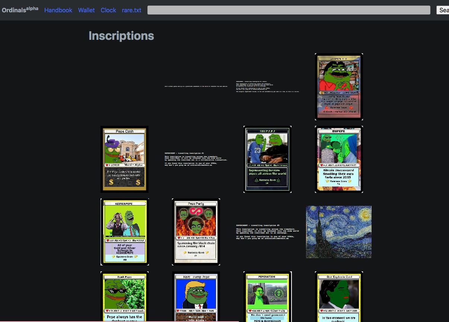Screen dimensions: 449x322
Task: Click the Search button
Action: pos(443,10)
